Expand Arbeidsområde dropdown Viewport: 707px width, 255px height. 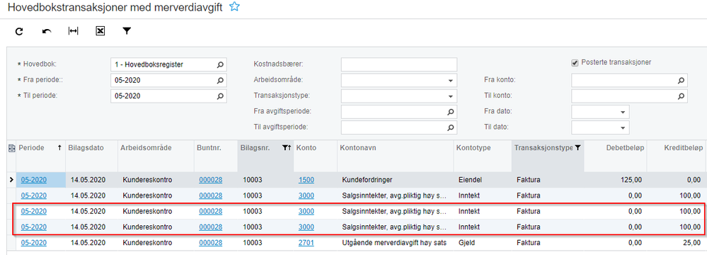pos(450,81)
